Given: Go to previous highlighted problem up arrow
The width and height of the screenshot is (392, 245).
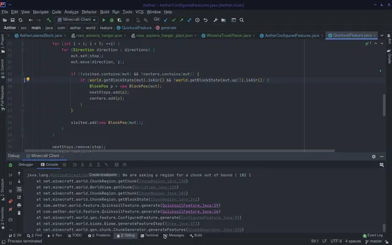Looking at the screenshot, I should tap(375, 43).
